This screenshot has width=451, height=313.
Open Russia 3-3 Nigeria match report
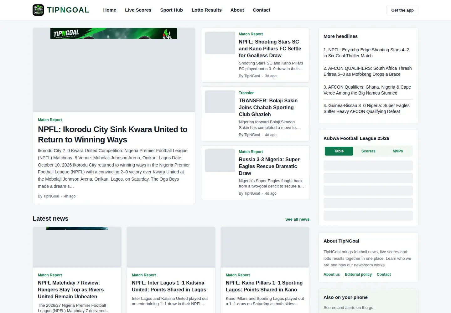pos(269,166)
